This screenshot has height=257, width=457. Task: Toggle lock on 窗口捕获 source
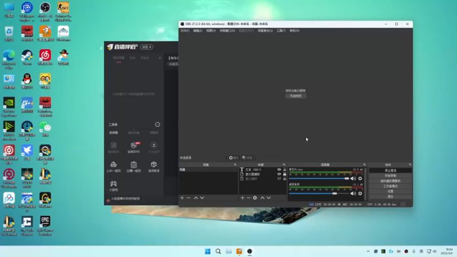click(284, 179)
